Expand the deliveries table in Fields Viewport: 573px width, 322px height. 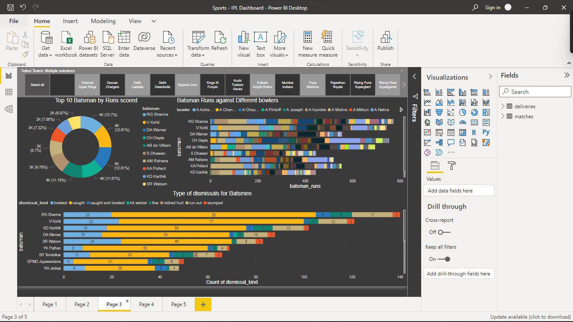click(503, 106)
